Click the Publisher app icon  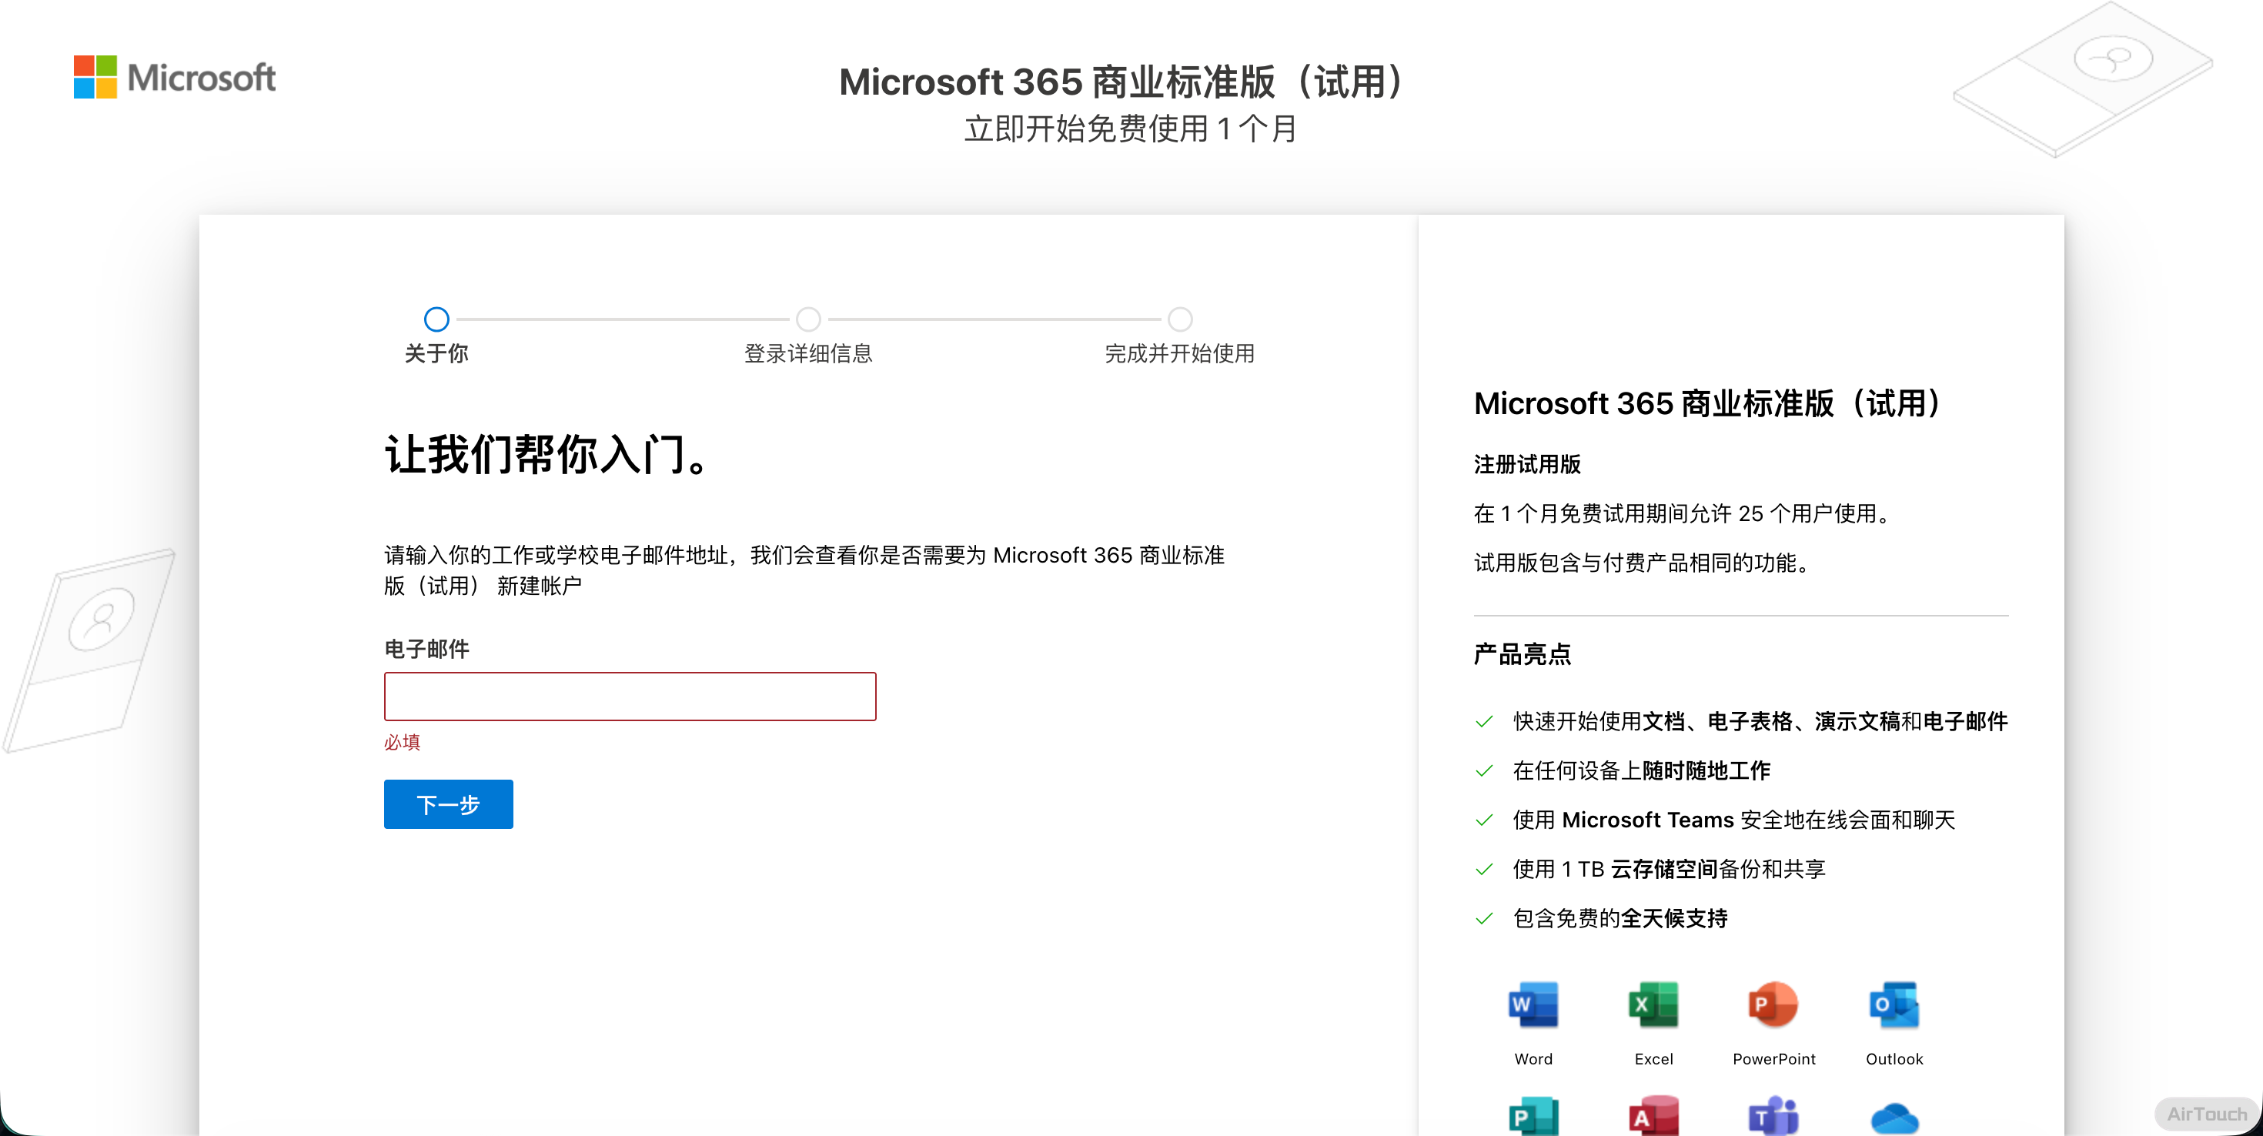click(1533, 1117)
